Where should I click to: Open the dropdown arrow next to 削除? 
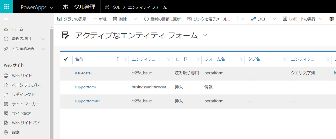point(135,19)
